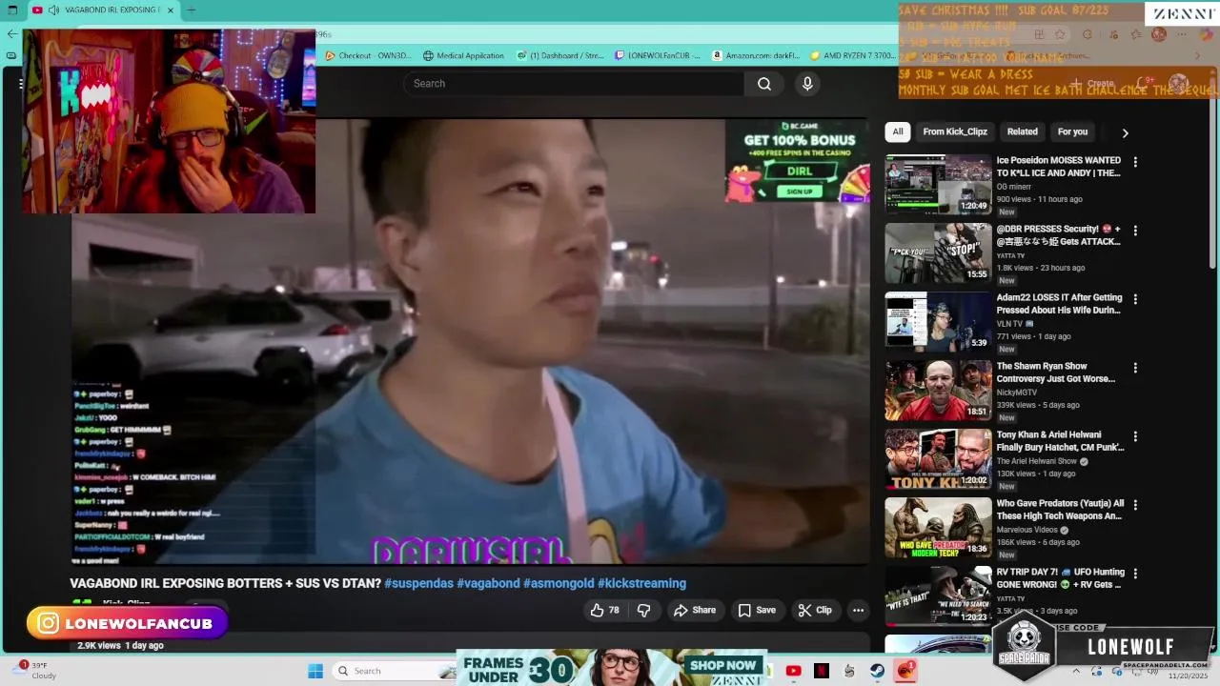The height and width of the screenshot is (686, 1220).
Task: Open the DBR PRESSES Security thumbnail
Action: point(938,253)
